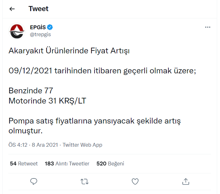Go back using the left arrow

[x=12, y=9]
